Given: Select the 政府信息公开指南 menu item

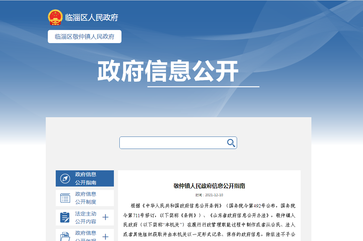Looking at the screenshot, I should (86, 179).
